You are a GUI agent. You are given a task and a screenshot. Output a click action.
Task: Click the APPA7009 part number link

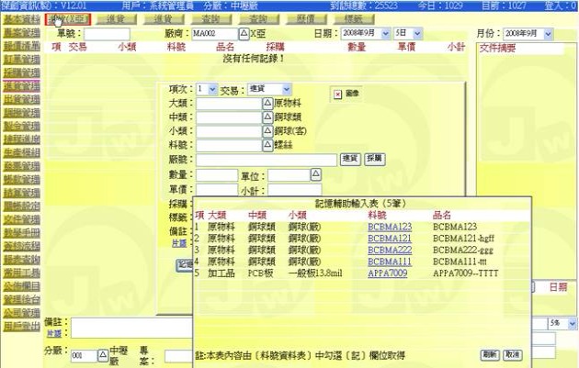[388, 273]
